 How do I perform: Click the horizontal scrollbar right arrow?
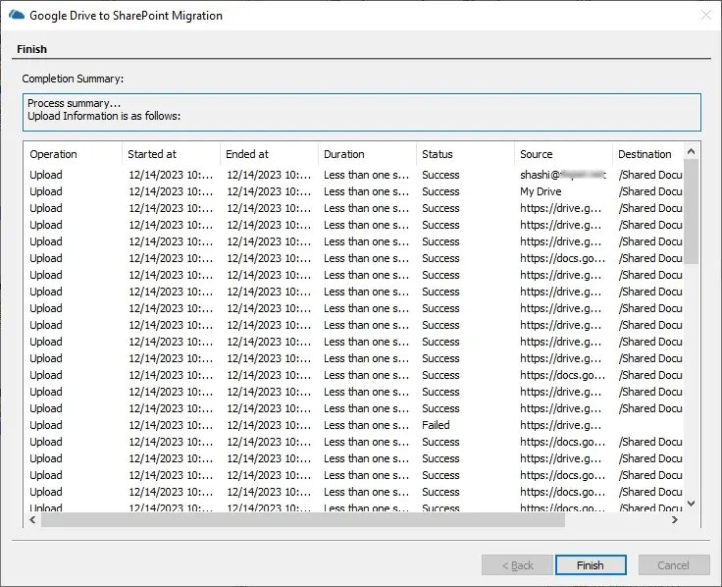(675, 519)
